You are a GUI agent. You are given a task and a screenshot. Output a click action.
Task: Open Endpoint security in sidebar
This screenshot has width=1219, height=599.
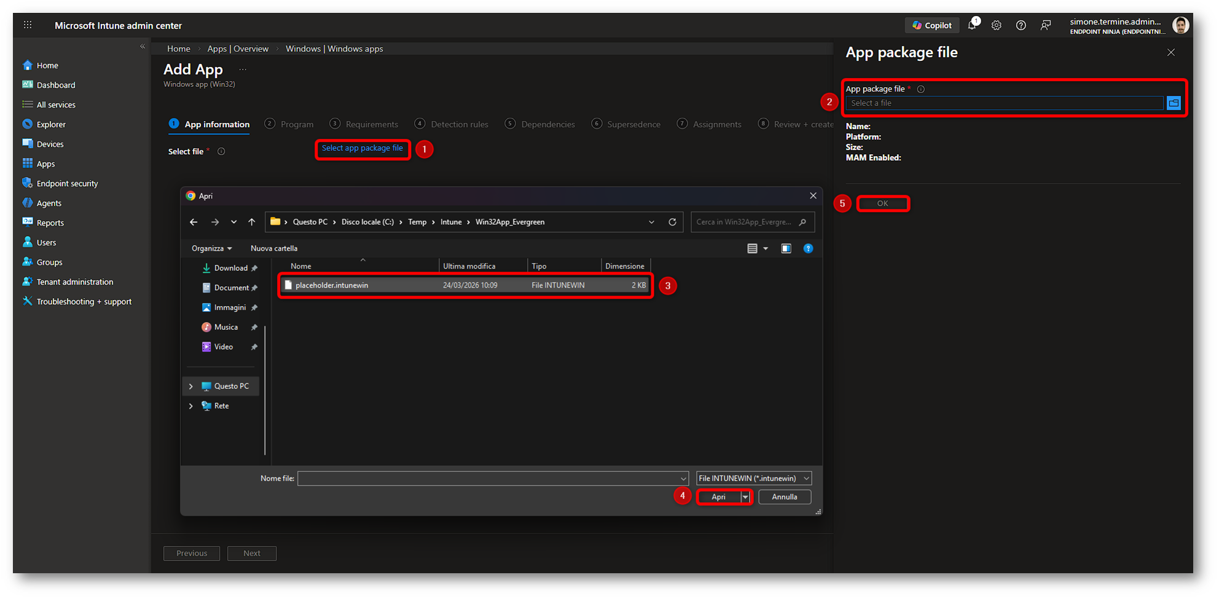tap(67, 184)
